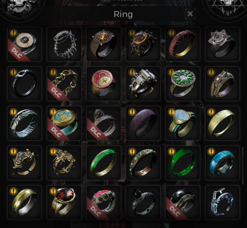Select the DLC black oval stone ring

point(182,202)
